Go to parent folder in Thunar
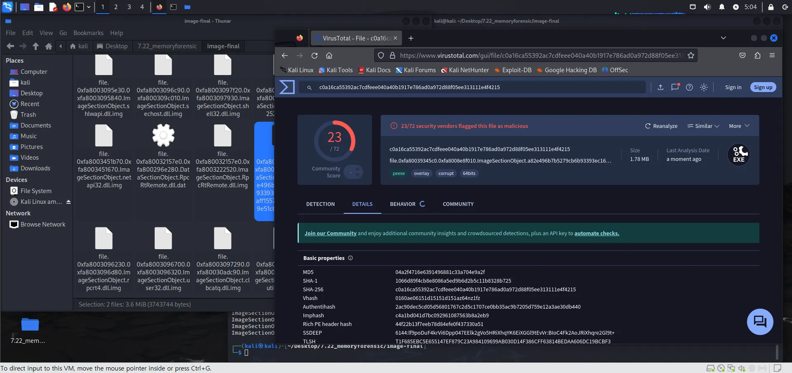Screen dimensions: 792x373 point(36,46)
